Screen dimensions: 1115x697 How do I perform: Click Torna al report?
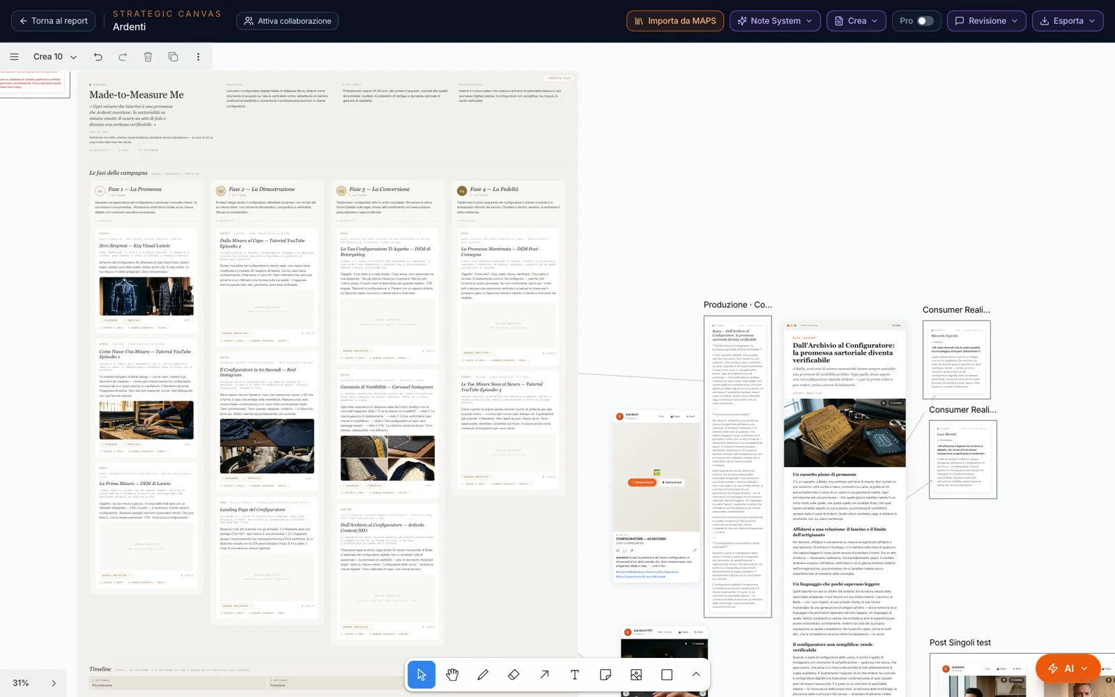point(54,21)
